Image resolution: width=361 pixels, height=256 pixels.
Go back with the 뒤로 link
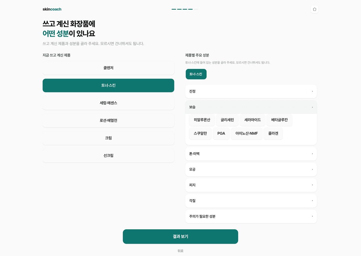pyautogui.click(x=180, y=251)
